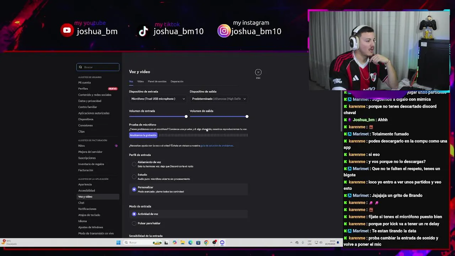Viewport: 455px width, 256px height.
Task: Open Suscripciones settings
Action: 87,158
